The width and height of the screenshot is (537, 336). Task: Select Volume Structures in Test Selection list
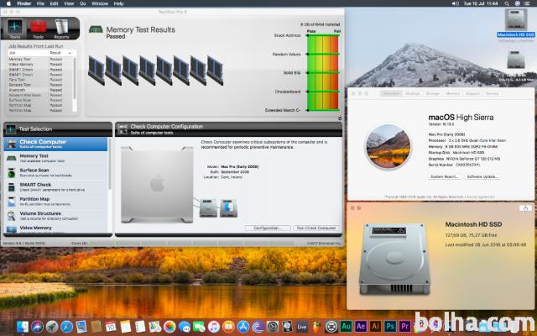tap(55, 216)
